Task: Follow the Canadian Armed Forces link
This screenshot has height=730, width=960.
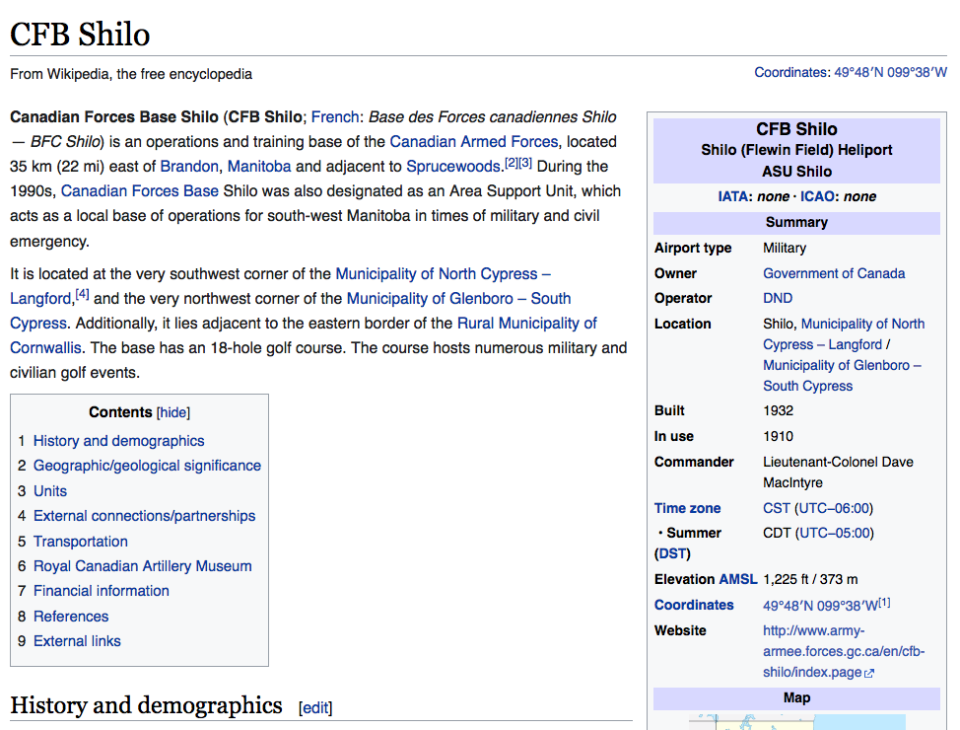Action: 474,142
